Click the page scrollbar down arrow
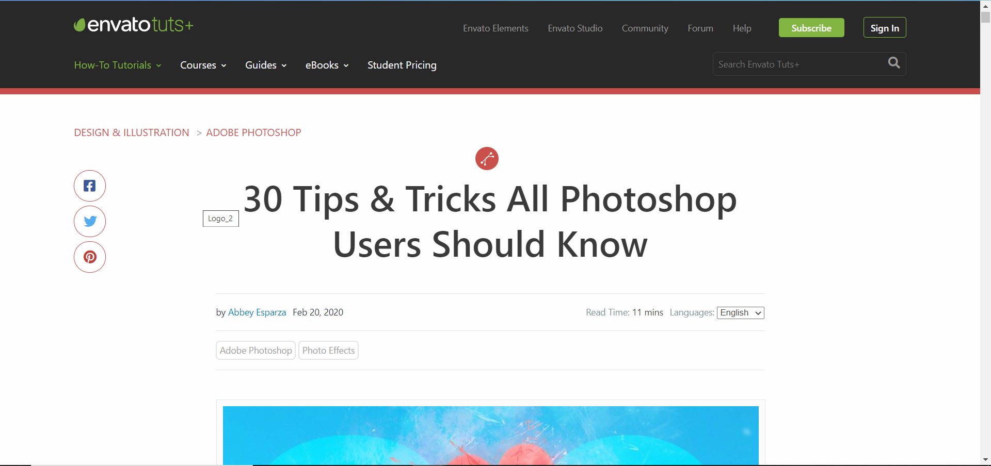 coord(985,459)
